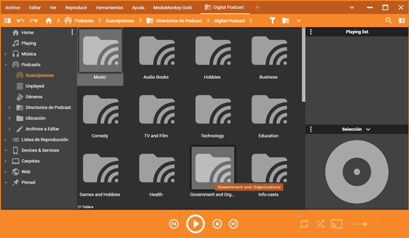Select Home in the sidebar tree
Viewport: 409px width, 238px height.
coord(28,32)
